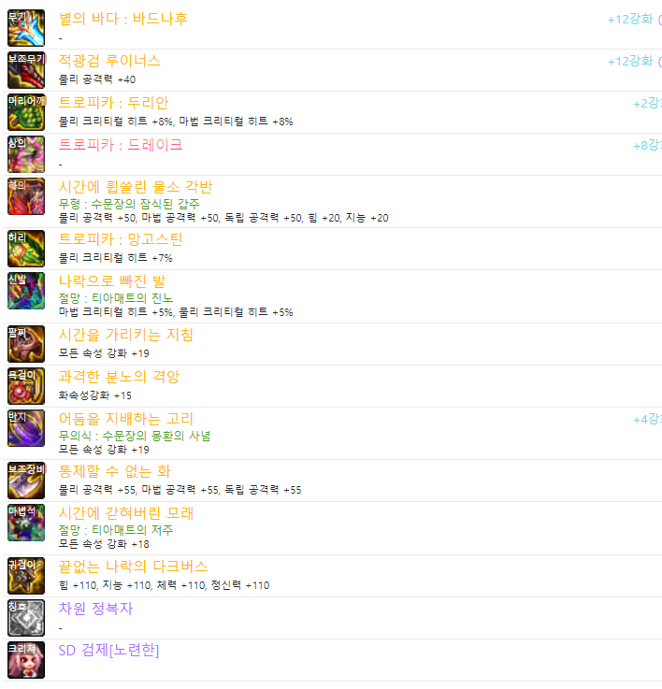This screenshot has width=662, height=689.
Task: Open the 보조장비 auxiliary equipment icon
Action: [x=26, y=481]
